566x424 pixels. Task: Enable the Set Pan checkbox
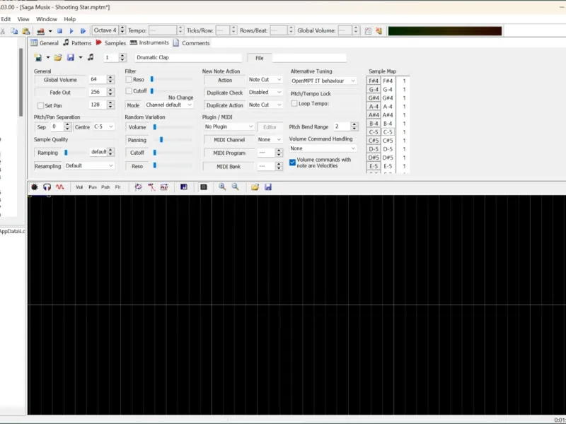click(x=40, y=105)
